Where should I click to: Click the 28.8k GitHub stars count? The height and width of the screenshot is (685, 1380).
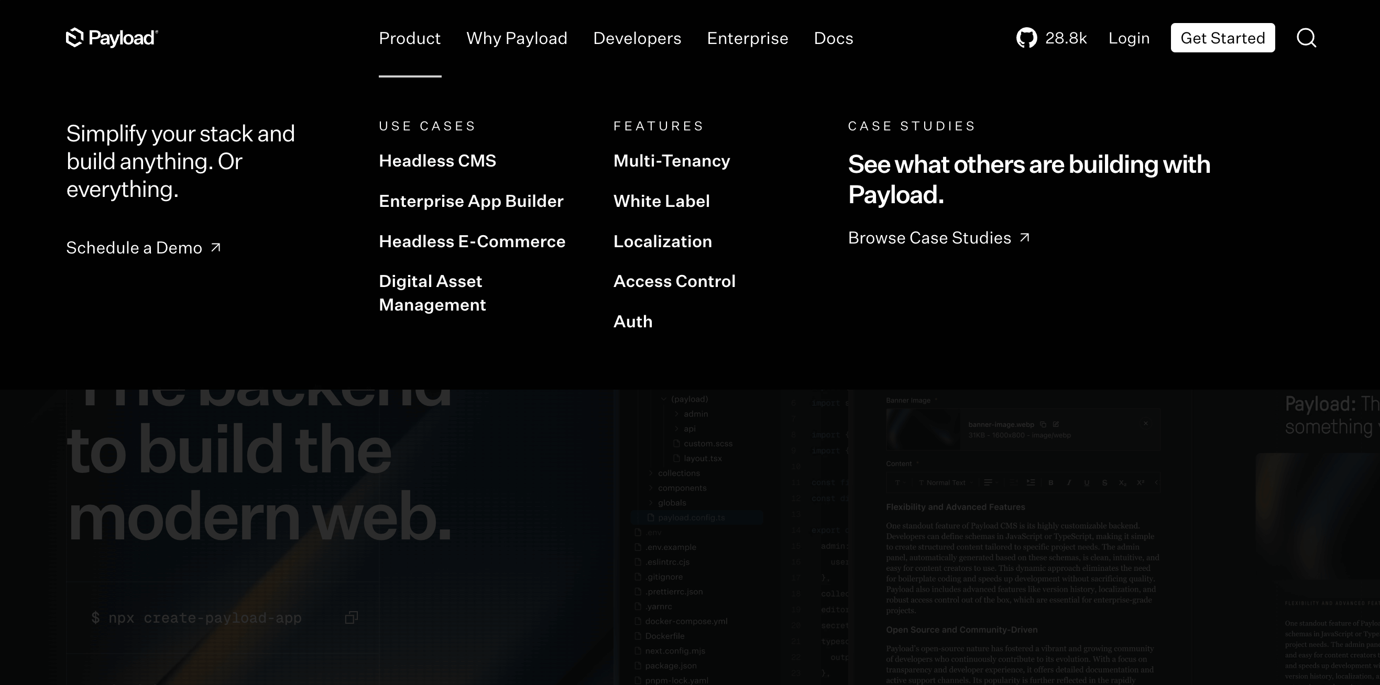pos(1066,38)
